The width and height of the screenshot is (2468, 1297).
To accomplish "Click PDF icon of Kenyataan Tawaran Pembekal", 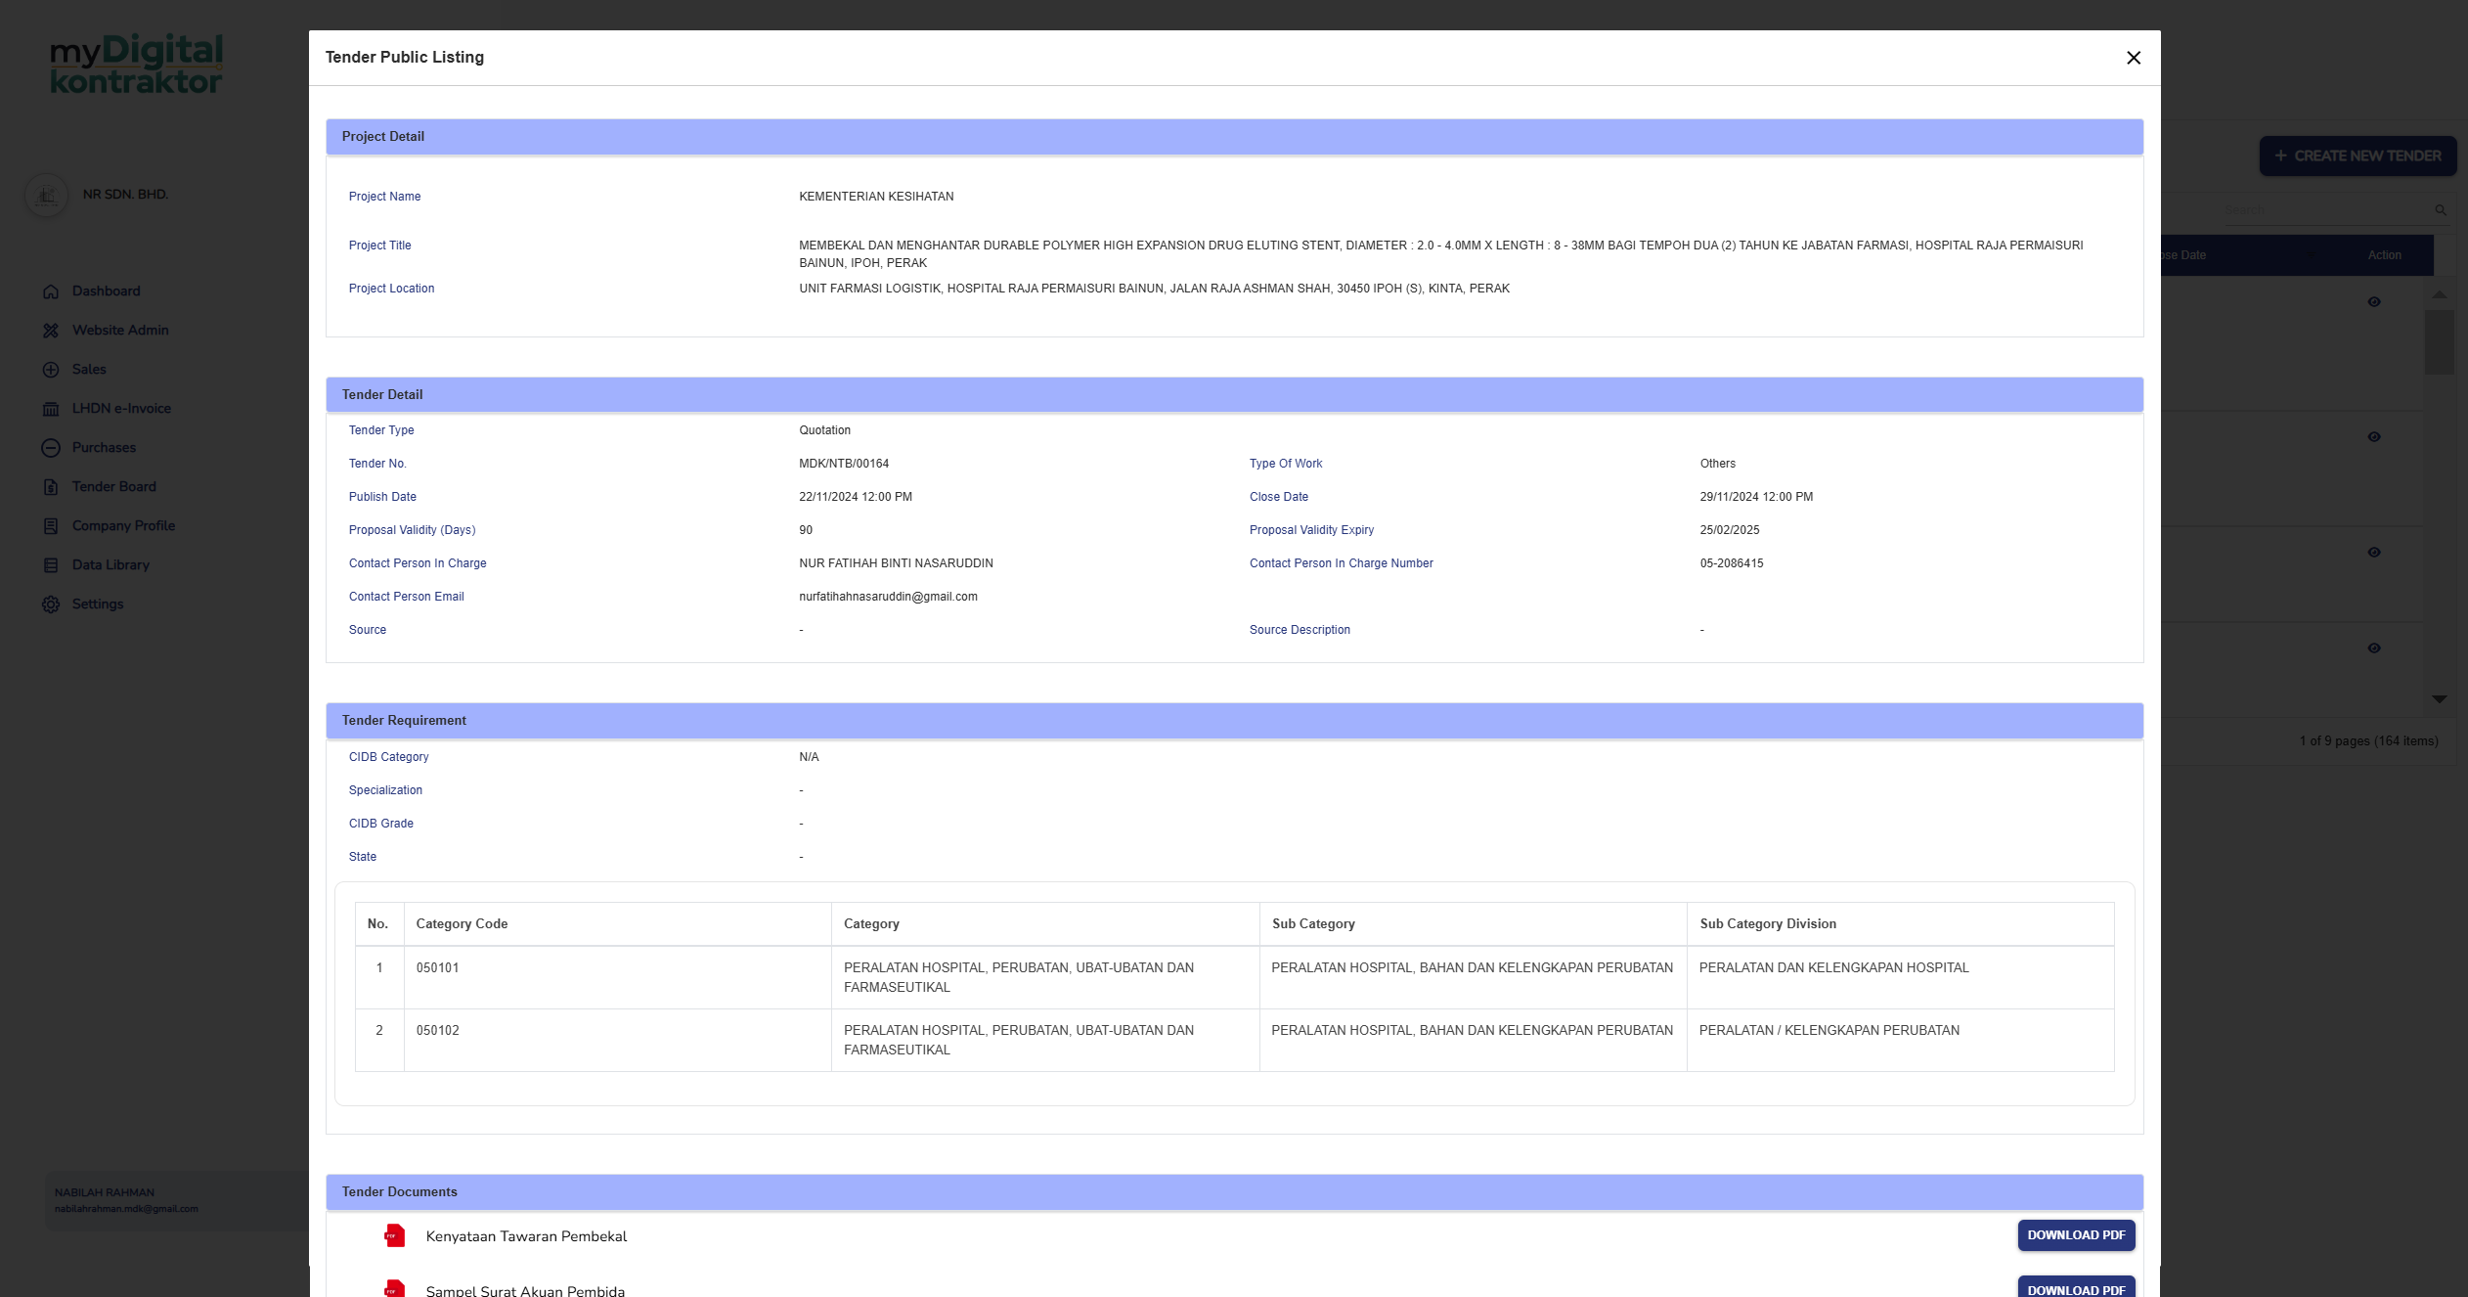I will [394, 1235].
